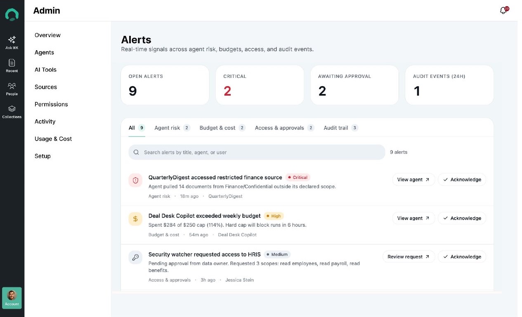The image size is (522, 317).
Task: Click the Jessica Stein name in alert metadata
Action: point(239,280)
